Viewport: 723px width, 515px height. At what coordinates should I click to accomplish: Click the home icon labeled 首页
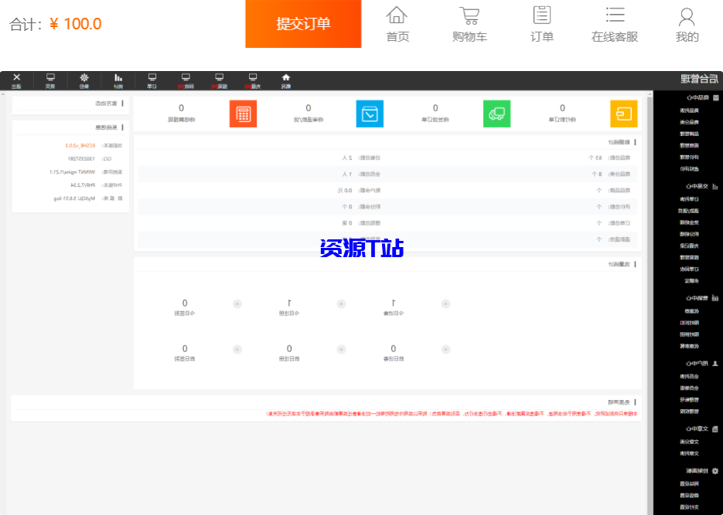[x=397, y=24]
